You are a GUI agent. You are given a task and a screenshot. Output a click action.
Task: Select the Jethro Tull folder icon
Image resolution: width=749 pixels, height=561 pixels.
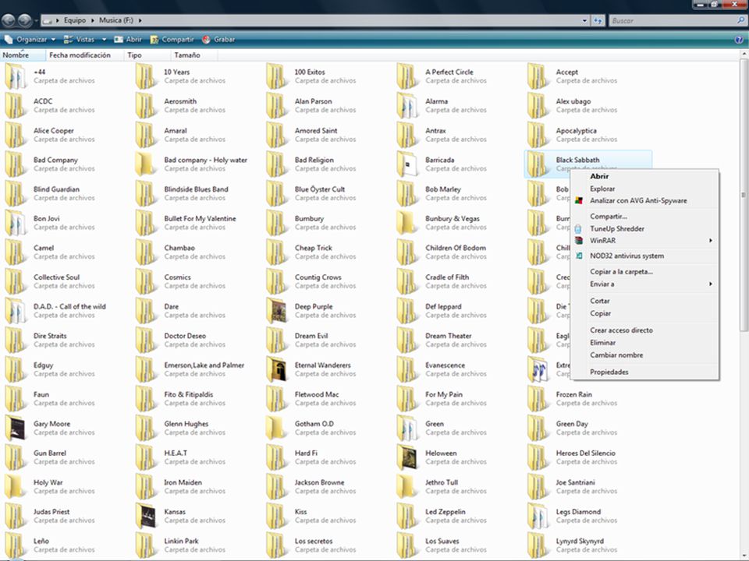(x=407, y=487)
